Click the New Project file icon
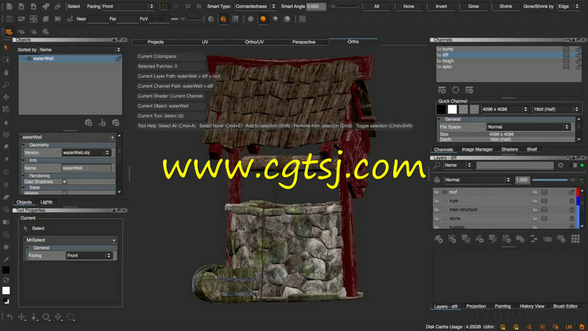The image size is (588, 331). point(10,7)
